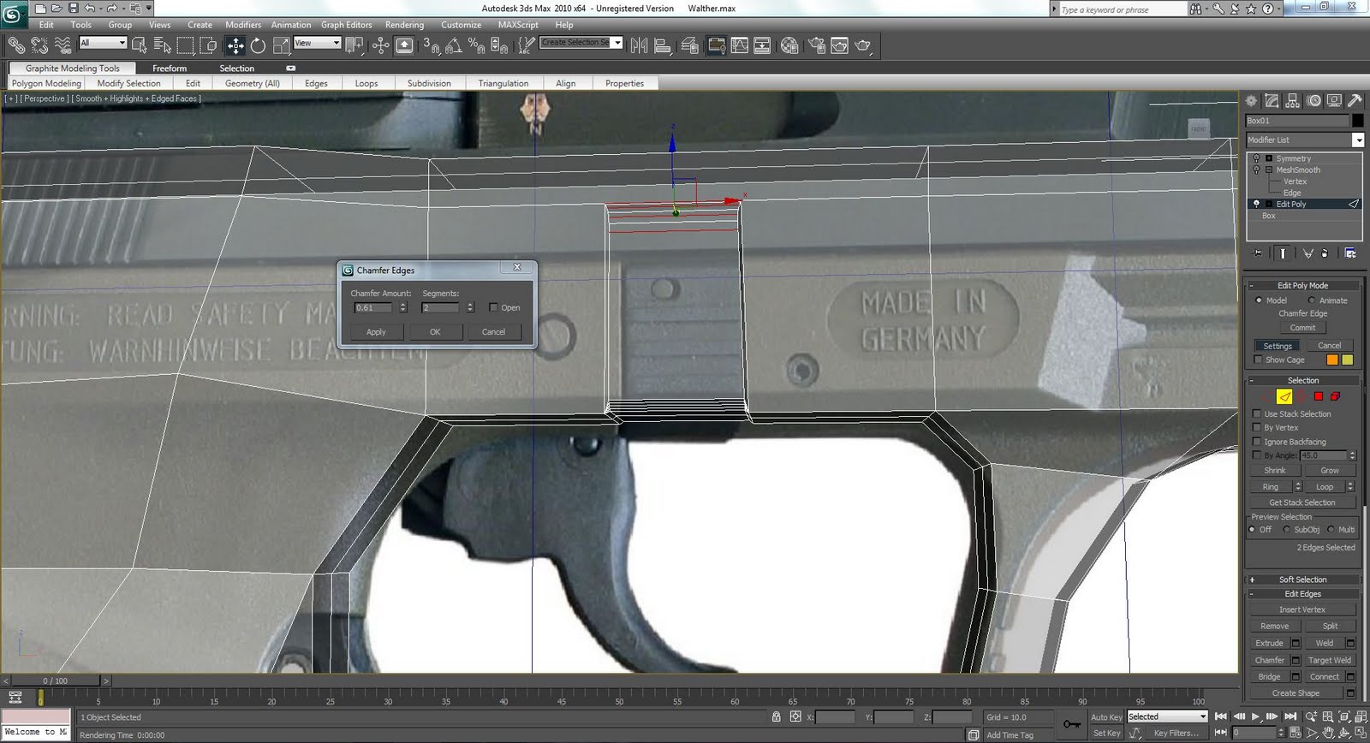
Task: Click the Bind to Space Warp icon
Action: point(63,45)
